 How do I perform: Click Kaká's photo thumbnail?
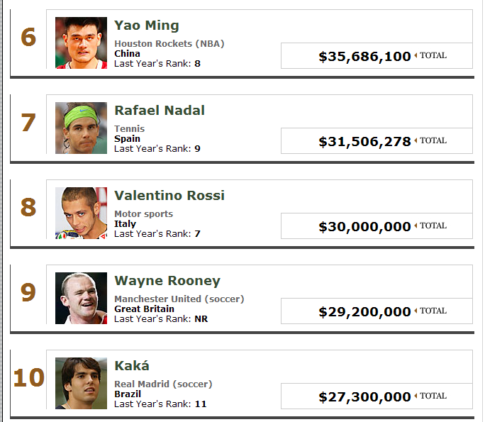click(81, 383)
